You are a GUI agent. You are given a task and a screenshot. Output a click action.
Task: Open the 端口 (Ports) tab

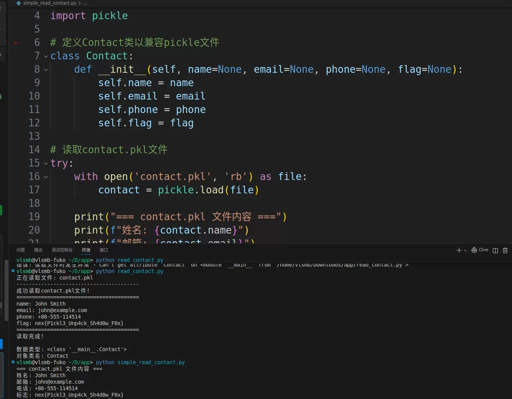tap(104, 250)
